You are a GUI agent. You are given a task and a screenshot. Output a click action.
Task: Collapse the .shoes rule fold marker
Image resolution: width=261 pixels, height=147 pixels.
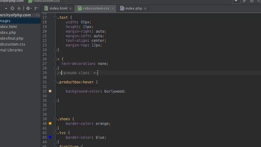pyautogui.click(x=55, y=119)
